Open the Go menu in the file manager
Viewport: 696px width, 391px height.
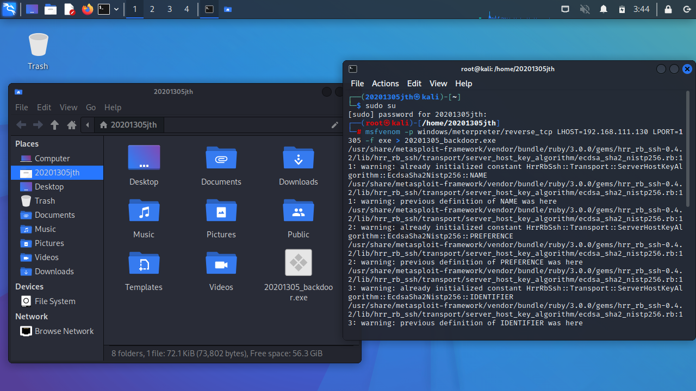tap(91, 108)
